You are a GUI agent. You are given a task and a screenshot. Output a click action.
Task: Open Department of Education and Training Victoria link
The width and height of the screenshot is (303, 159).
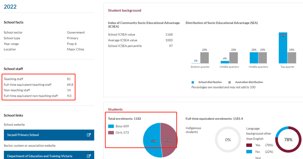tap(40, 156)
